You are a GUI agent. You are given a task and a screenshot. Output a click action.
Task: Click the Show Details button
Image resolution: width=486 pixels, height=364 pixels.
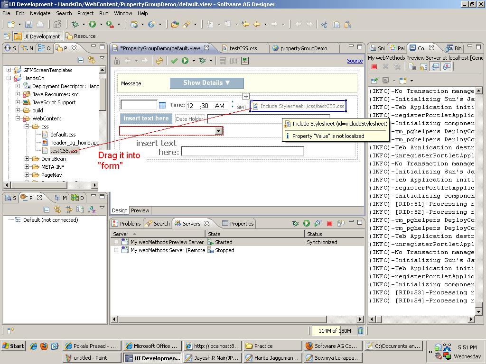[207, 82]
